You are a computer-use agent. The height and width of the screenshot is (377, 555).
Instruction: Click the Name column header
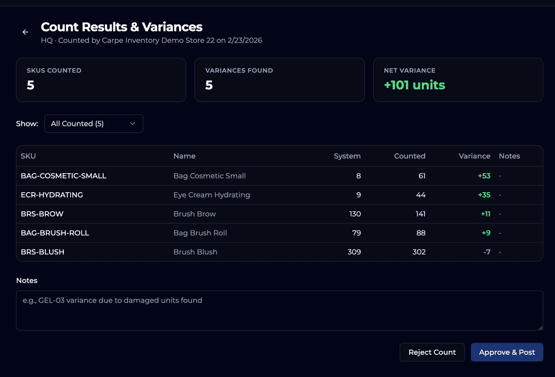(184, 156)
